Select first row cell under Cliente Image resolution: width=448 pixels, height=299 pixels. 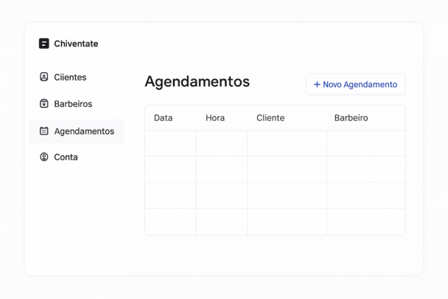click(287, 144)
